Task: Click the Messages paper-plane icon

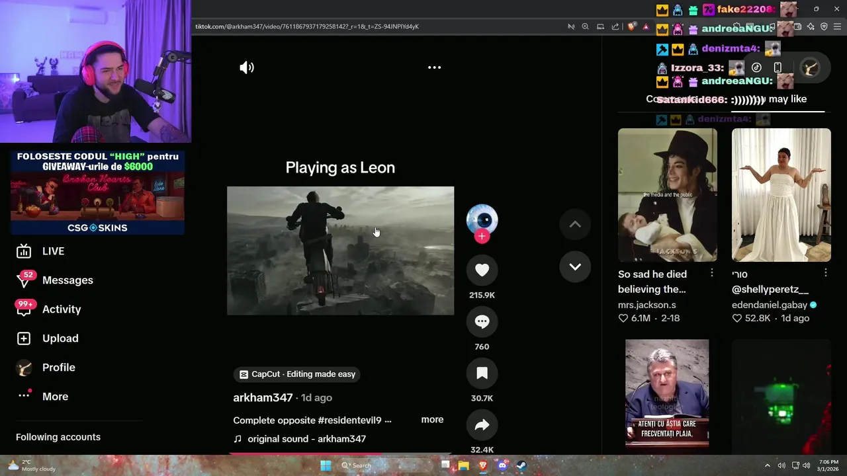Action: pyautogui.click(x=24, y=282)
